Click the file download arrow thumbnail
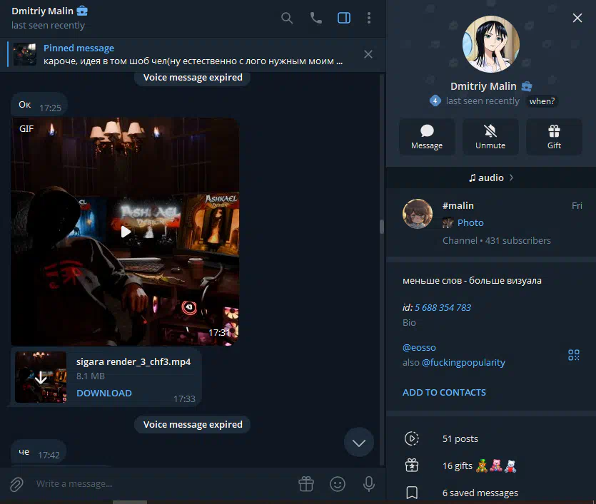The width and height of the screenshot is (596, 504). [x=41, y=377]
